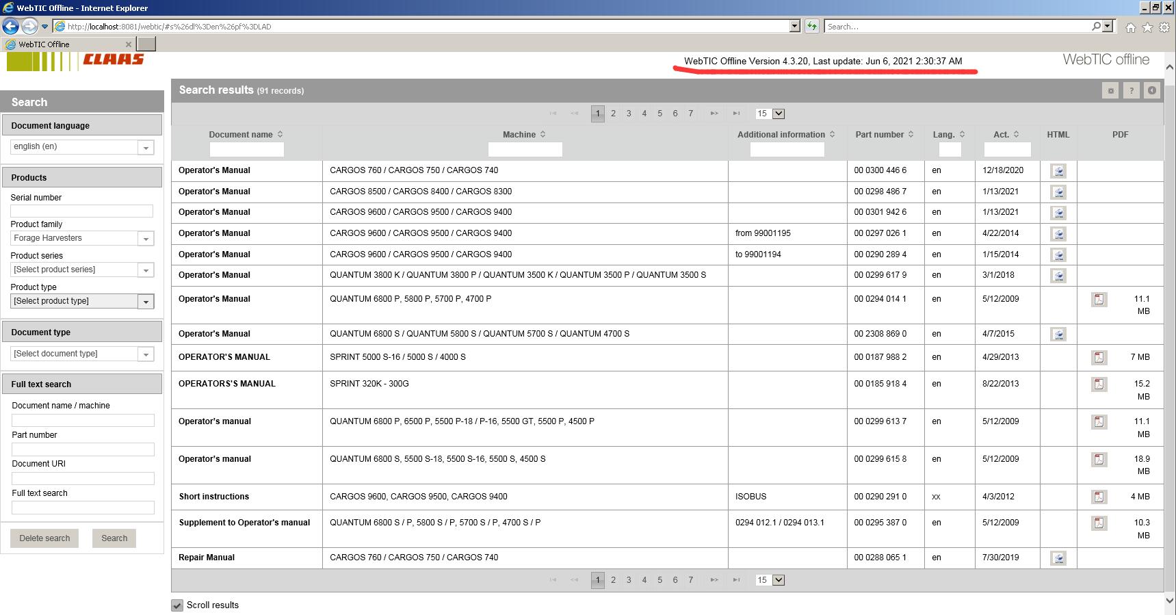Image resolution: width=1176 pixels, height=615 pixels.
Task: Open HTML Repair Manual for CARGOS 760
Action: point(1058,558)
